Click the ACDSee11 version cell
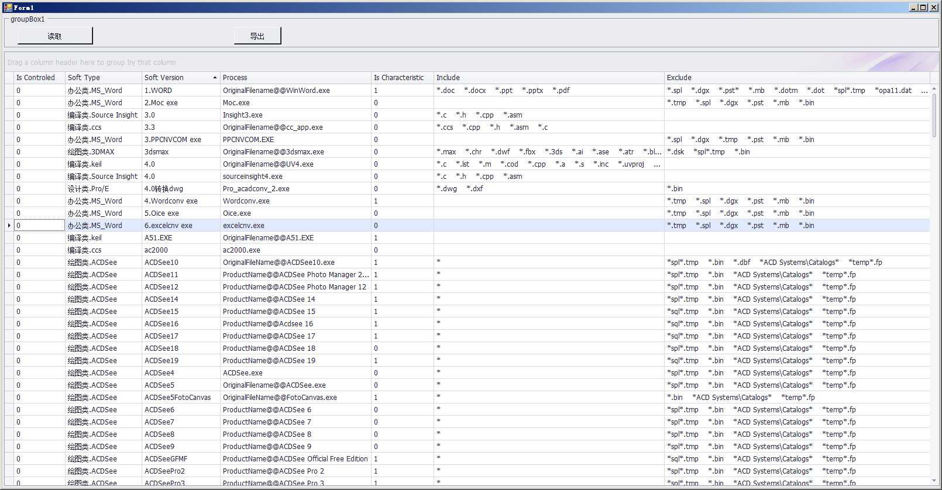The image size is (942, 490). 181,274
